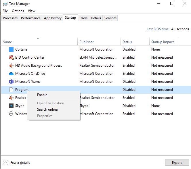
Task: Click the Skype publisher cell
Action: coord(84,106)
